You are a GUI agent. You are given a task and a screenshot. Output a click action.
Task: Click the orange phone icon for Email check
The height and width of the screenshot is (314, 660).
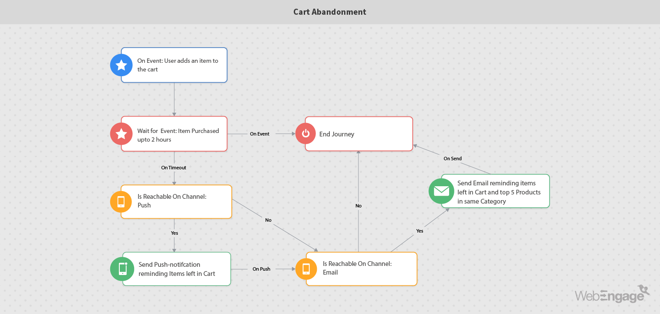(306, 269)
